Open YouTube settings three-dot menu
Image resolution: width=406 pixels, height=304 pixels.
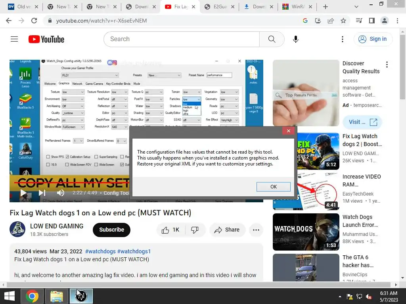click(x=342, y=39)
